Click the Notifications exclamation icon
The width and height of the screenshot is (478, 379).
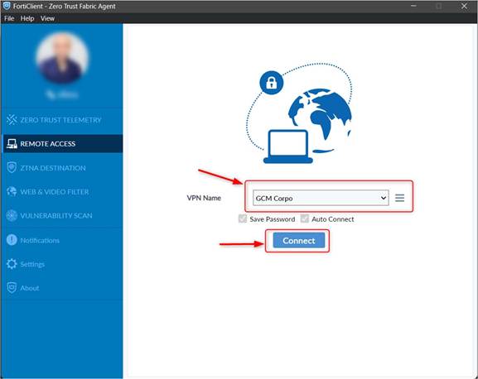coord(12,240)
